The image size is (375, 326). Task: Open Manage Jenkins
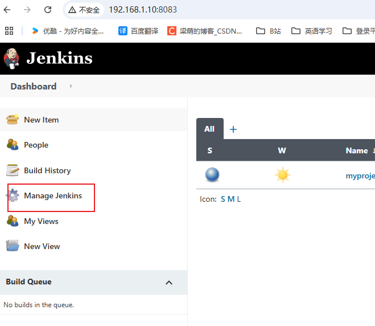click(x=53, y=195)
